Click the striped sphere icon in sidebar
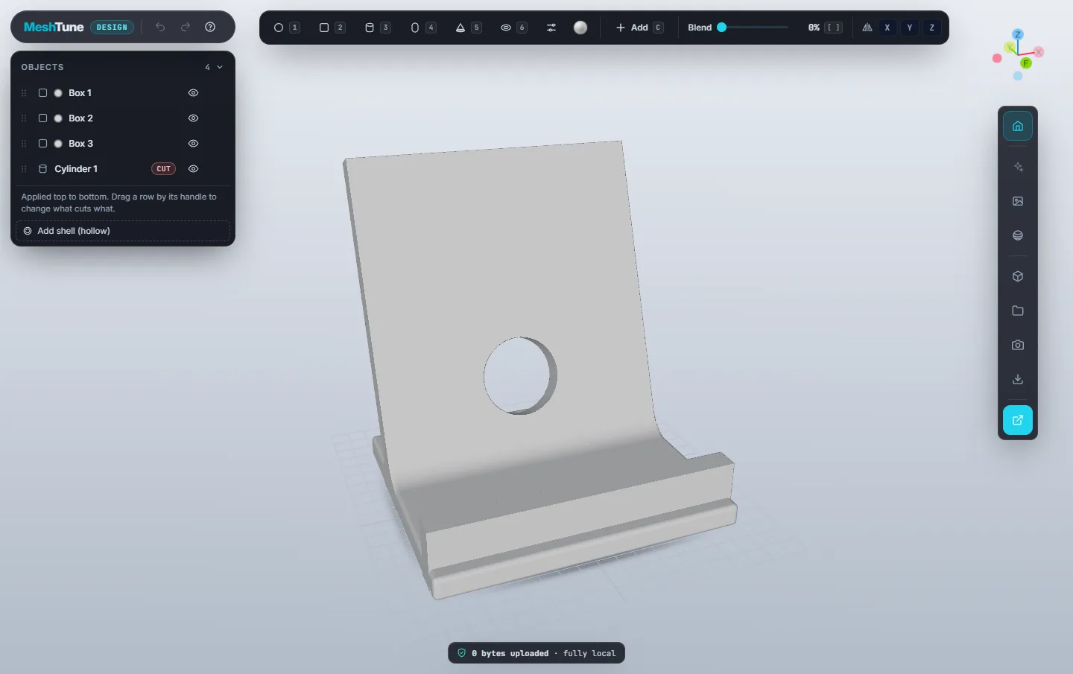 [1018, 235]
